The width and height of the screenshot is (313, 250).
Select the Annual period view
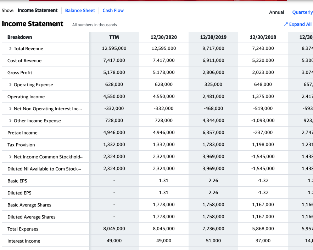point(276,12)
